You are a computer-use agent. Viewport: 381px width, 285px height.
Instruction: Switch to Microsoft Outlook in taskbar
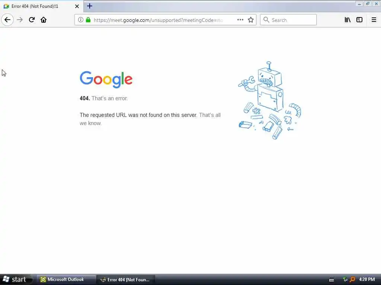[65, 279]
